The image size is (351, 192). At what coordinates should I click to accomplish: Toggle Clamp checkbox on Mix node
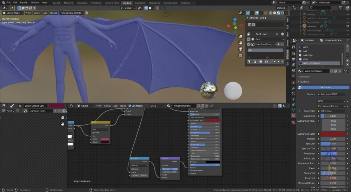click(94, 133)
